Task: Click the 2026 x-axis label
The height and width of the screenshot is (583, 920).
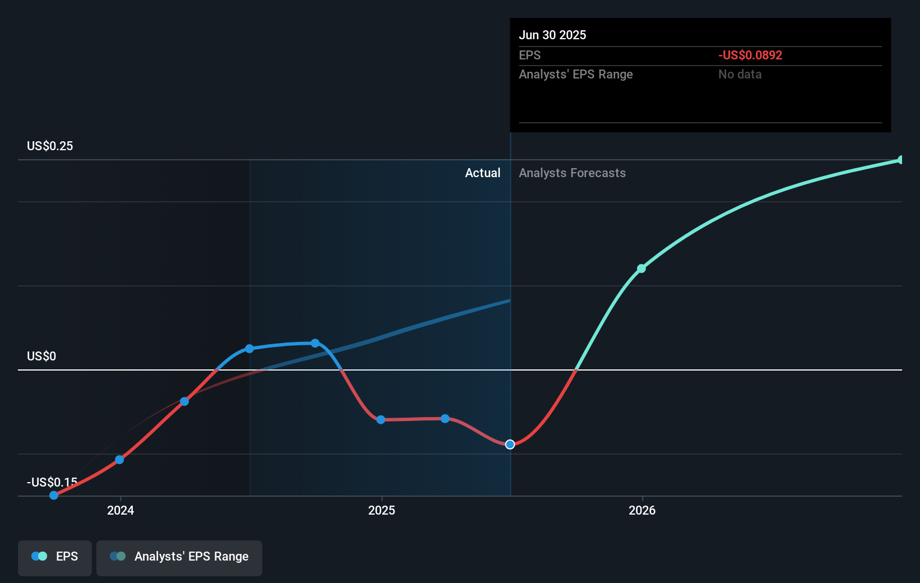Action: click(x=642, y=510)
